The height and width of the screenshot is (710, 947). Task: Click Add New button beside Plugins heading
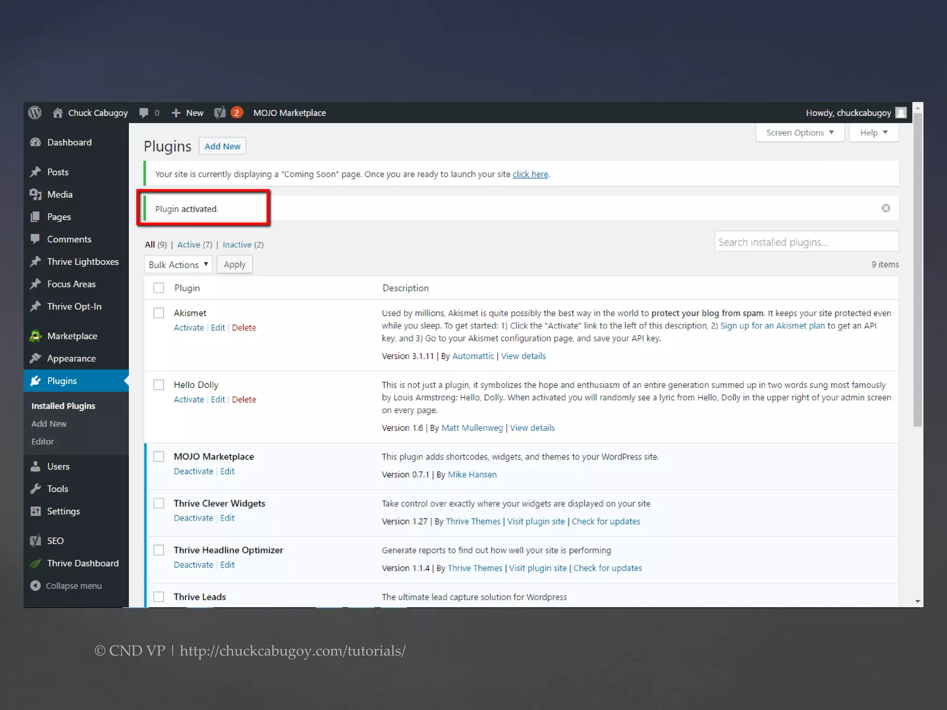[222, 146]
